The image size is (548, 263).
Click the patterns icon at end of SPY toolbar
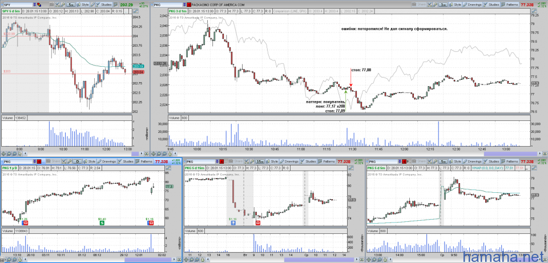coord(115,5)
